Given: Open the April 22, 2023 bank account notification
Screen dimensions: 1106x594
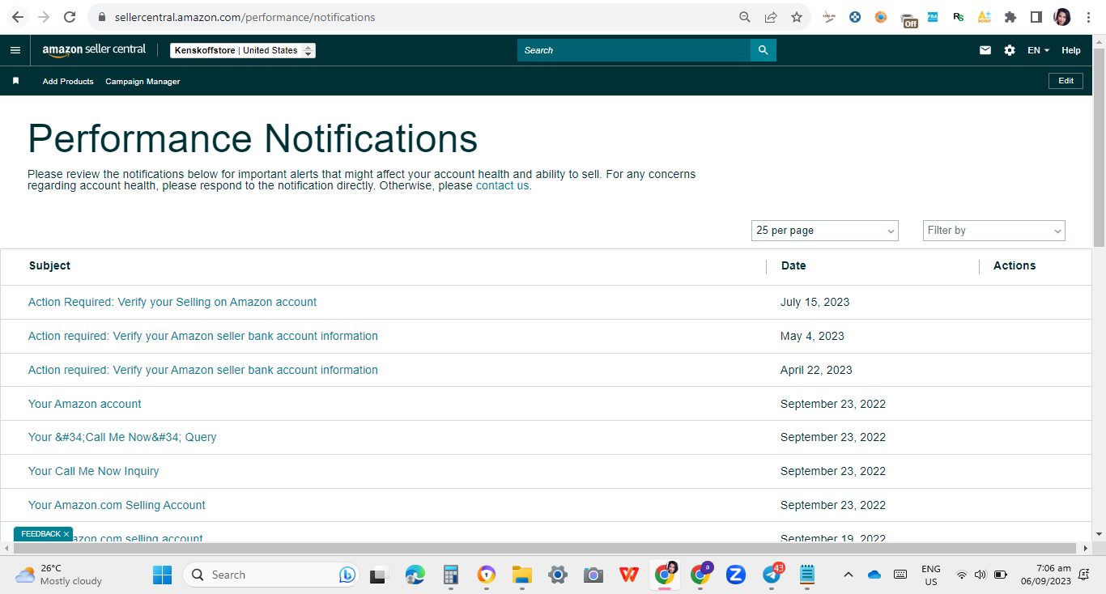Looking at the screenshot, I should pos(203,370).
